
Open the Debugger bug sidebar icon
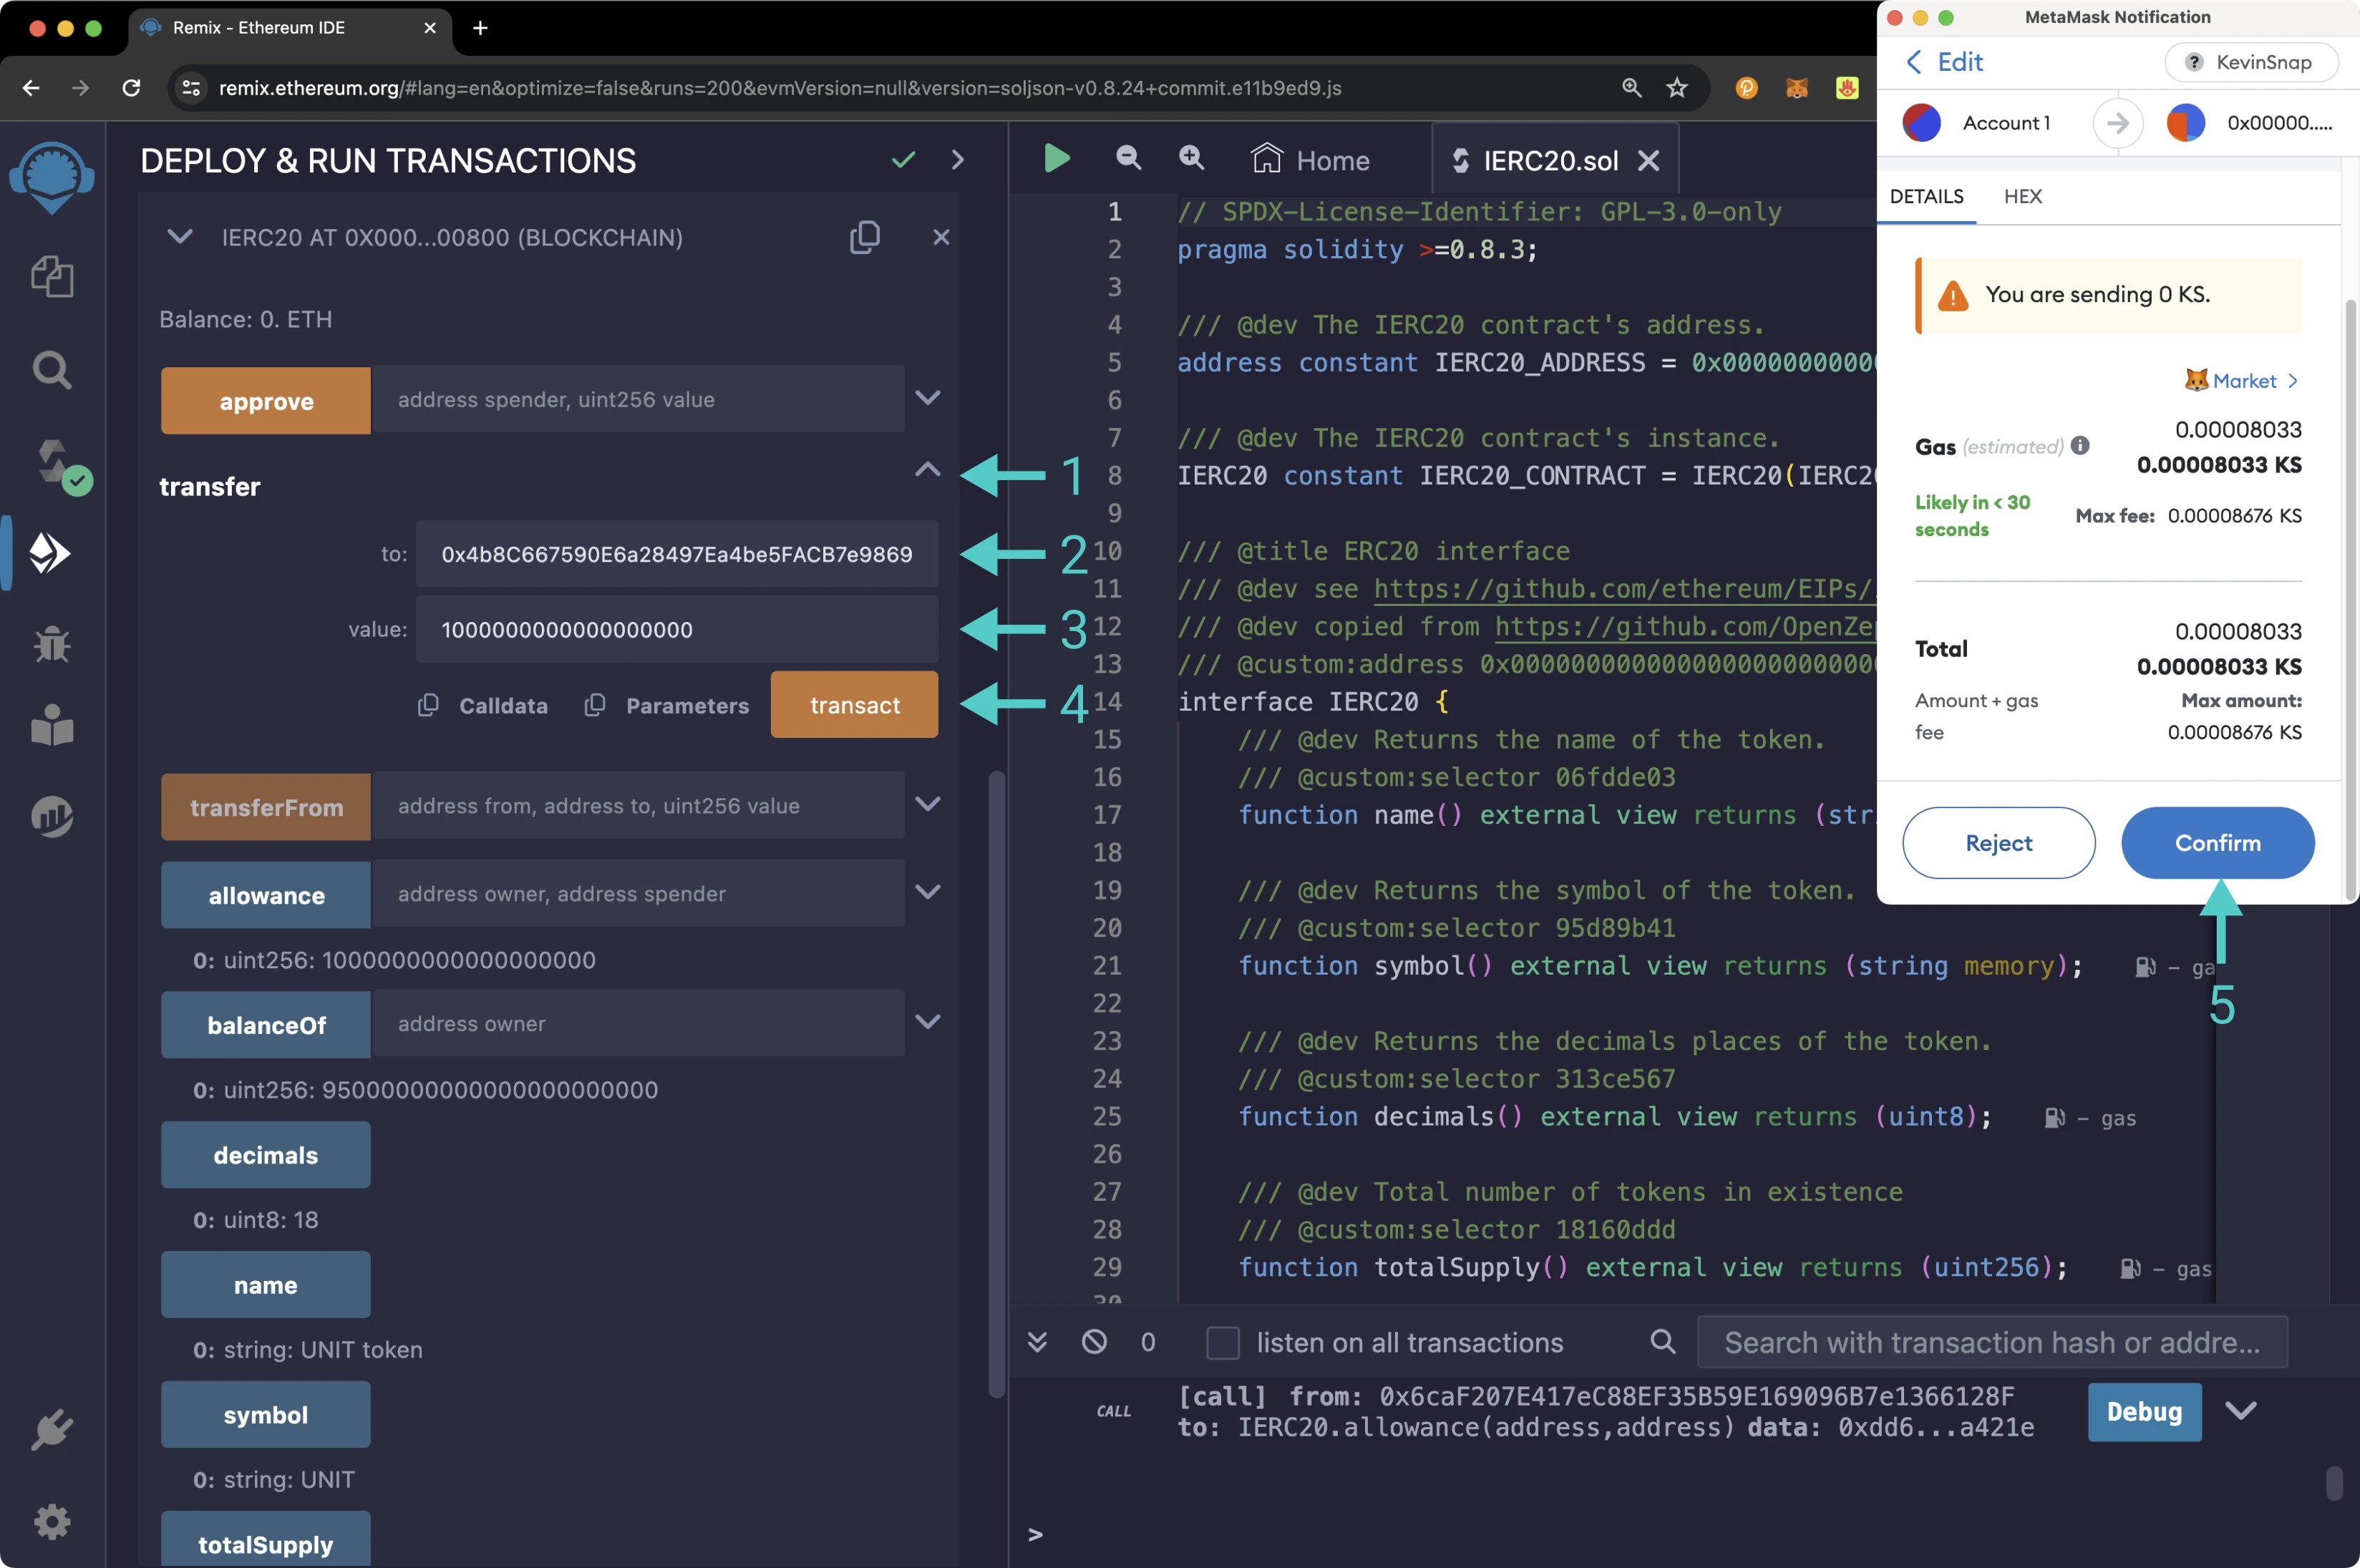(52, 644)
